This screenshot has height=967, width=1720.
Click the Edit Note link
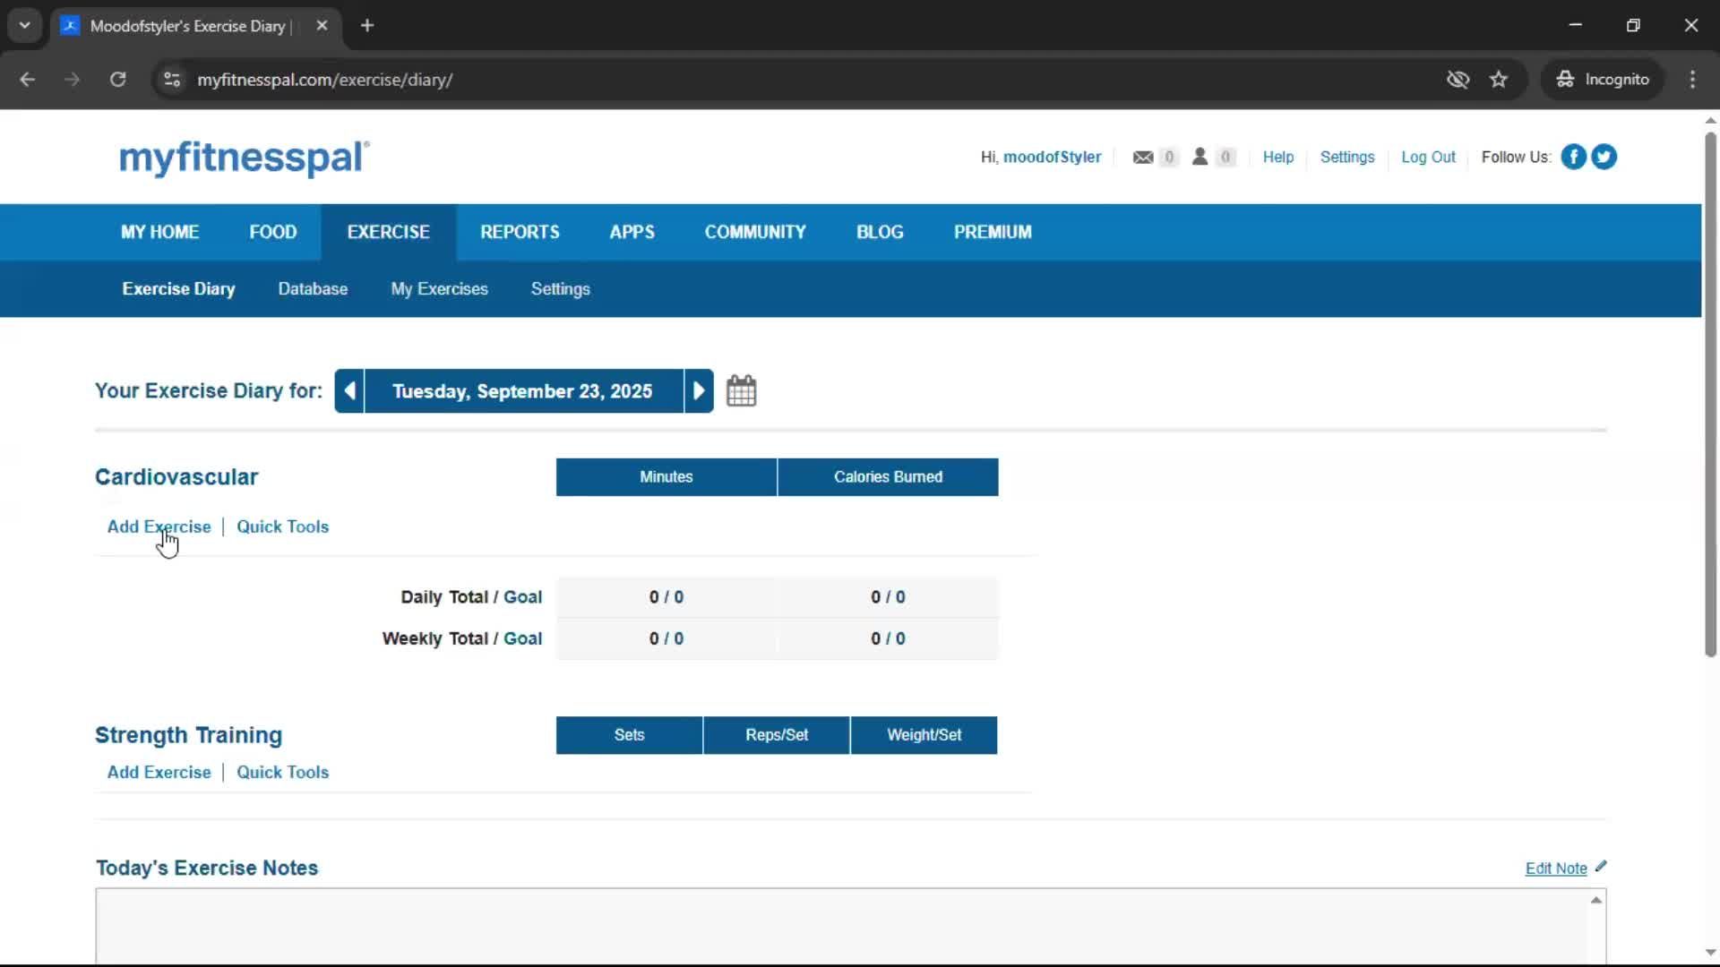click(1556, 869)
